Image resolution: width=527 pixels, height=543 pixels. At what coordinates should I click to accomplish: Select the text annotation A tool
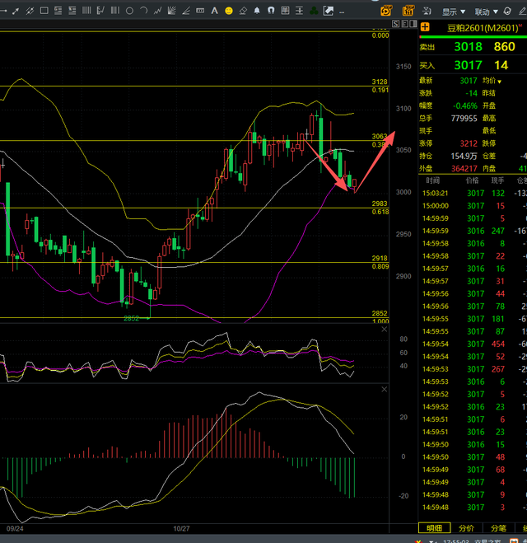click(215, 11)
